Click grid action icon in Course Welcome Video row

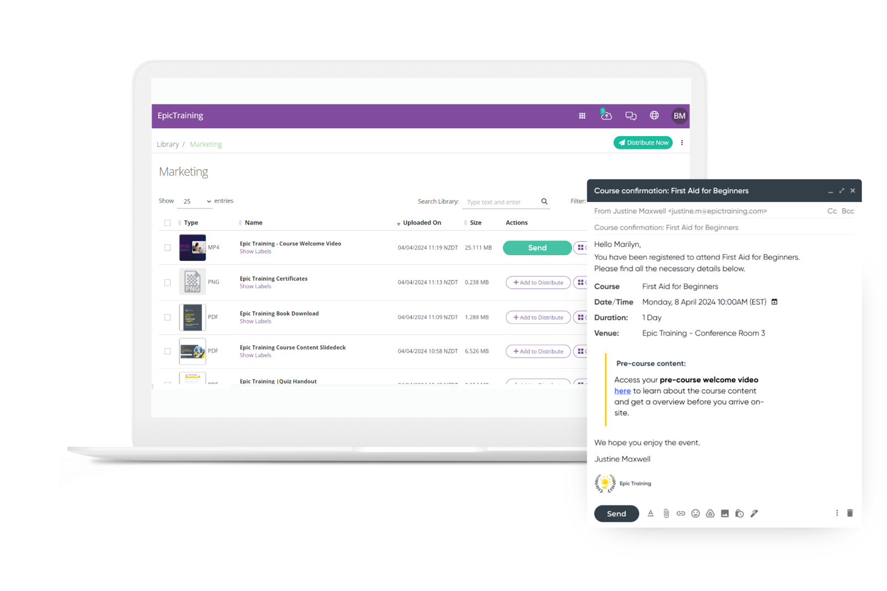click(x=580, y=248)
